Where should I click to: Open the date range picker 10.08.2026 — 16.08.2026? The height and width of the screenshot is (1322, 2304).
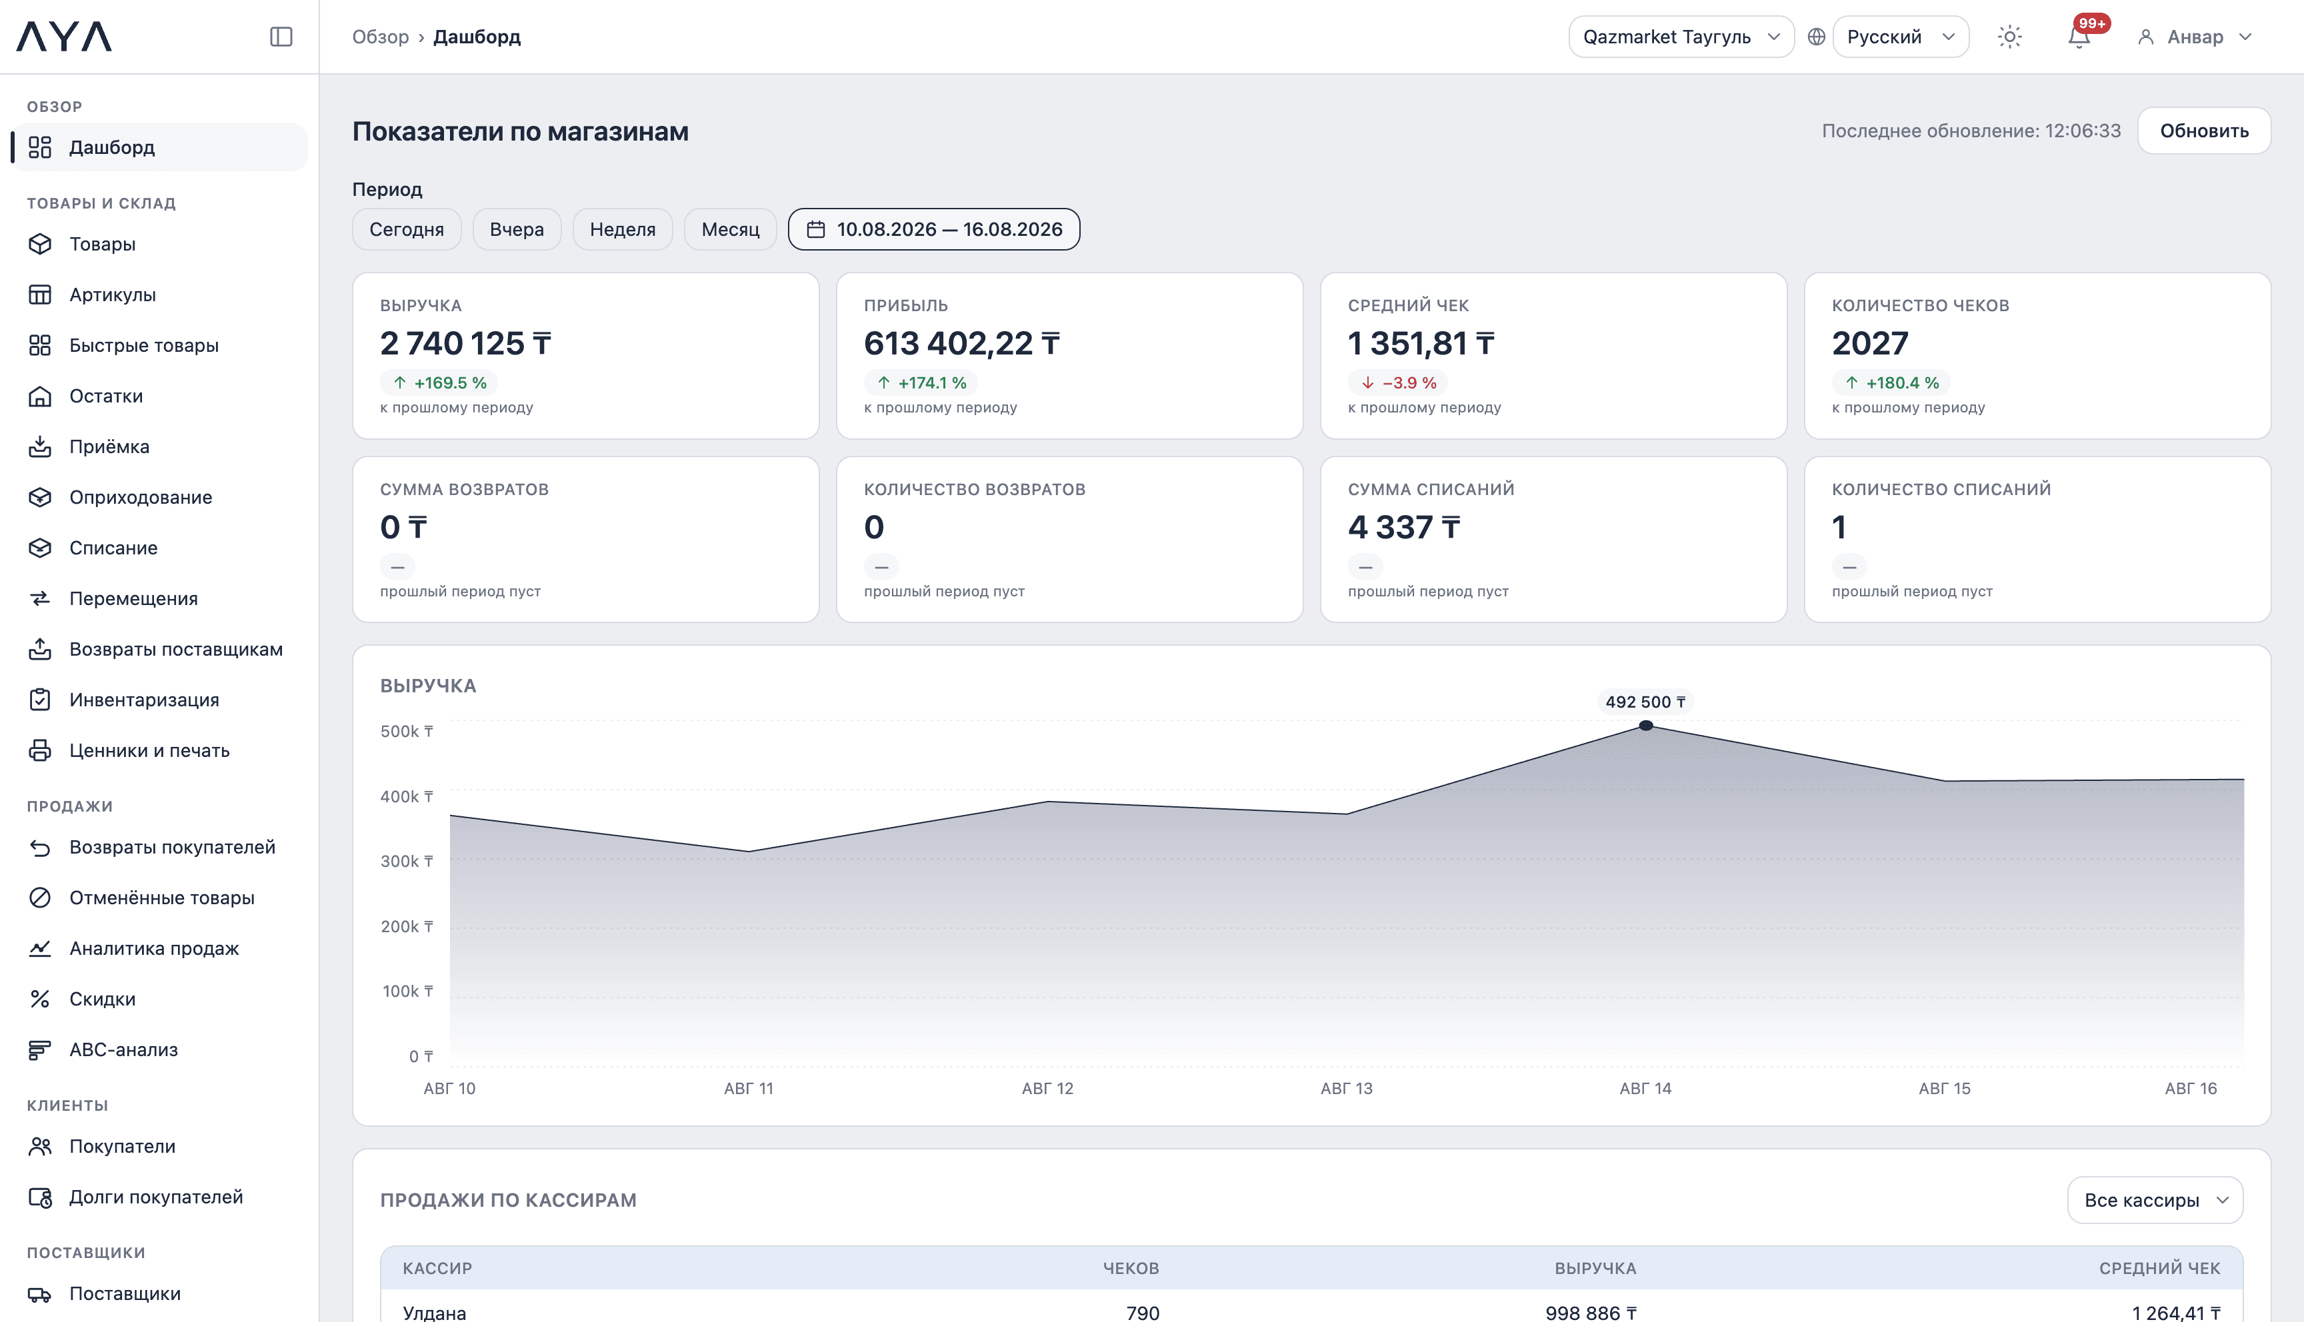pos(933,230)
